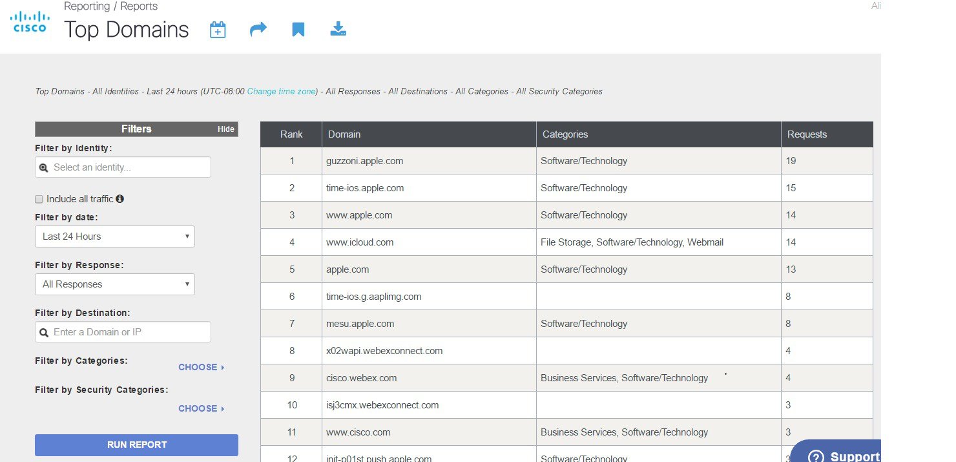The image size is (956, 462).
Task: Click the Top Domains page title
Action: point(127,30)
